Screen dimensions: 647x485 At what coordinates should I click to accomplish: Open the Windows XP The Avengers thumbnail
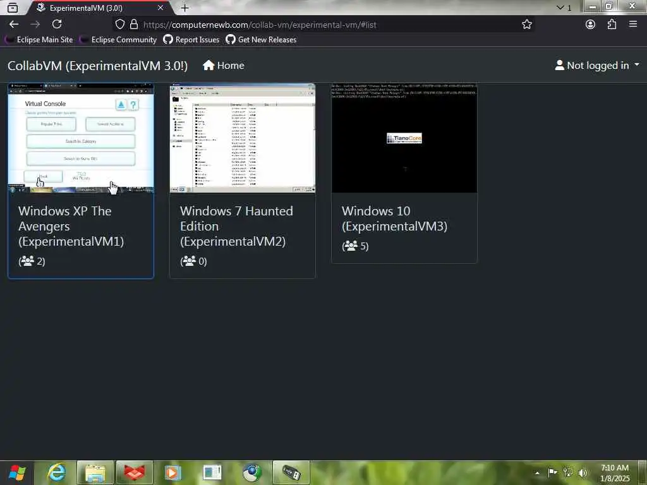(81, 138)
